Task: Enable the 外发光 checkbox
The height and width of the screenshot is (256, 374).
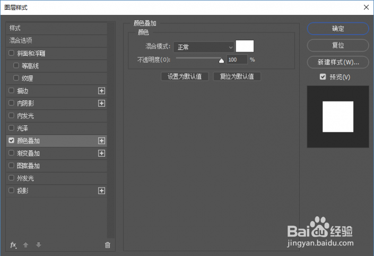Action: click(x=11, y=178)
